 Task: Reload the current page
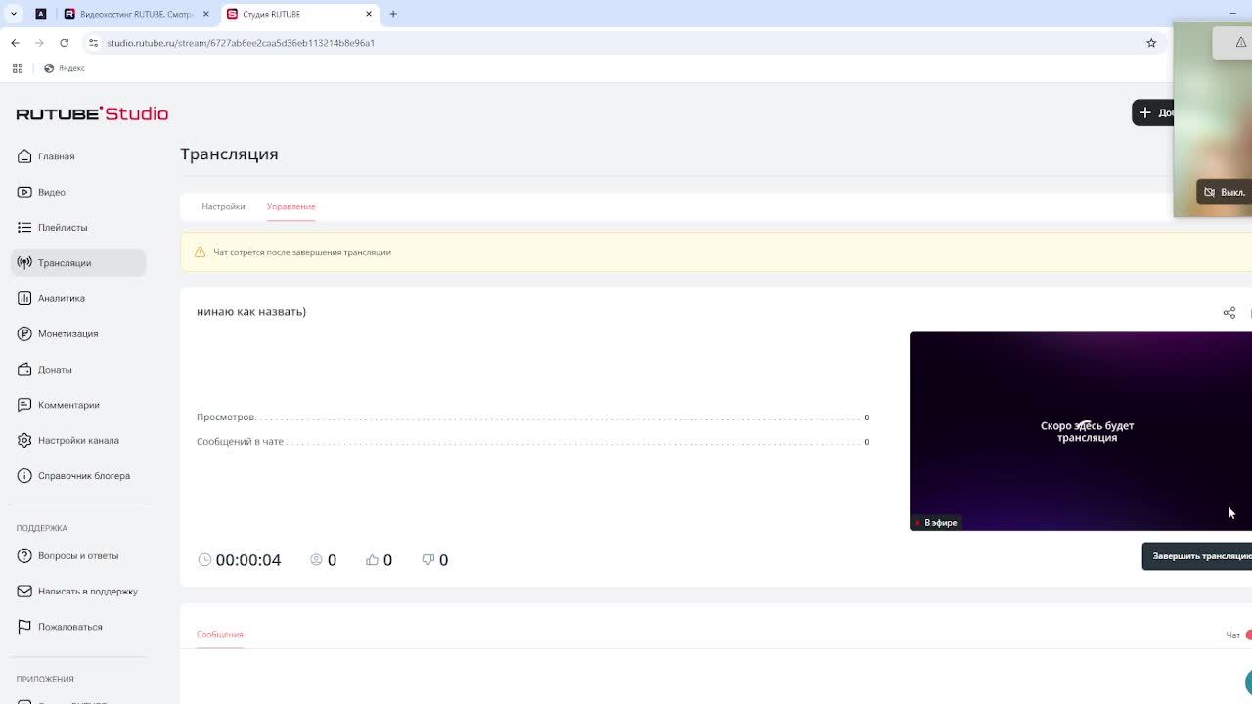(x=64, y=43)
